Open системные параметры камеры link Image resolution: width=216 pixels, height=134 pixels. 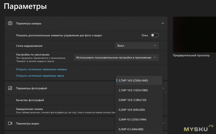41,69
